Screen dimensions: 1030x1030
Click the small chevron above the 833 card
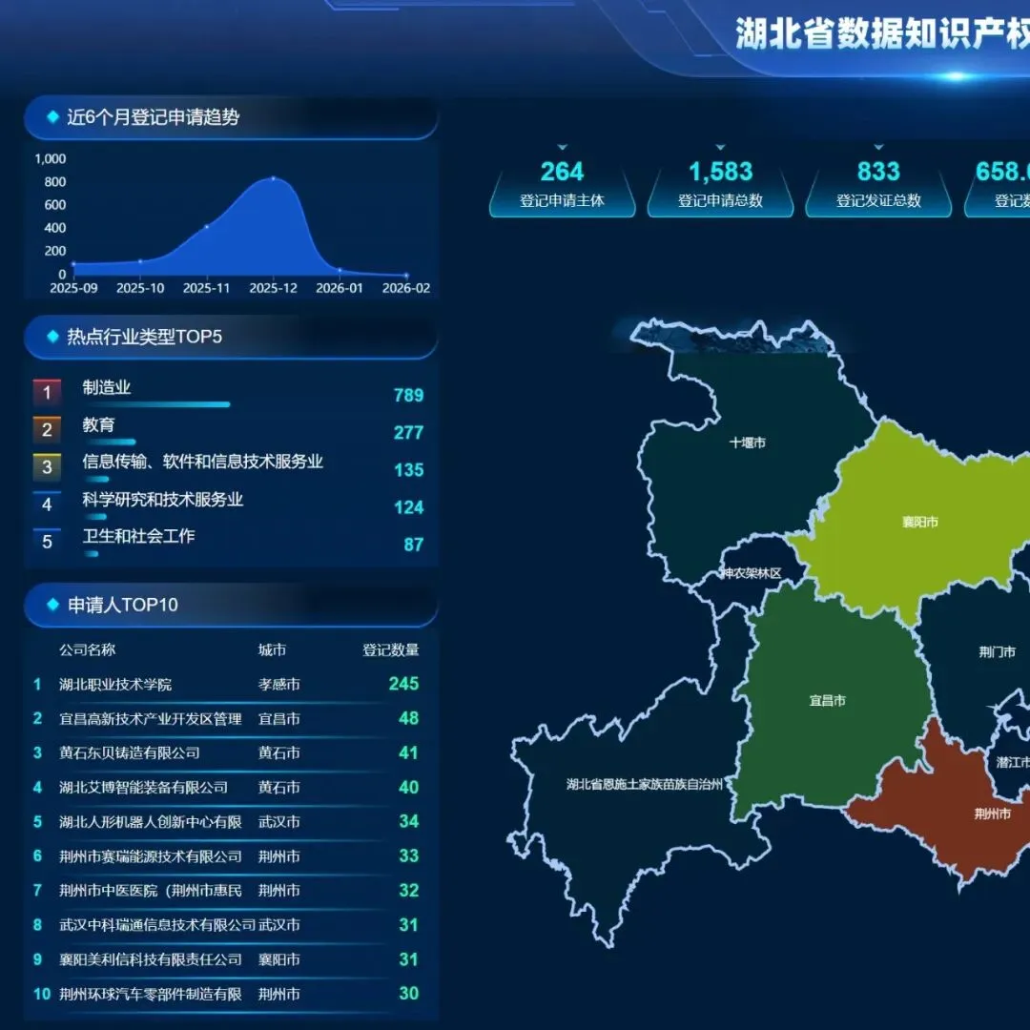(x=879, y=147)
